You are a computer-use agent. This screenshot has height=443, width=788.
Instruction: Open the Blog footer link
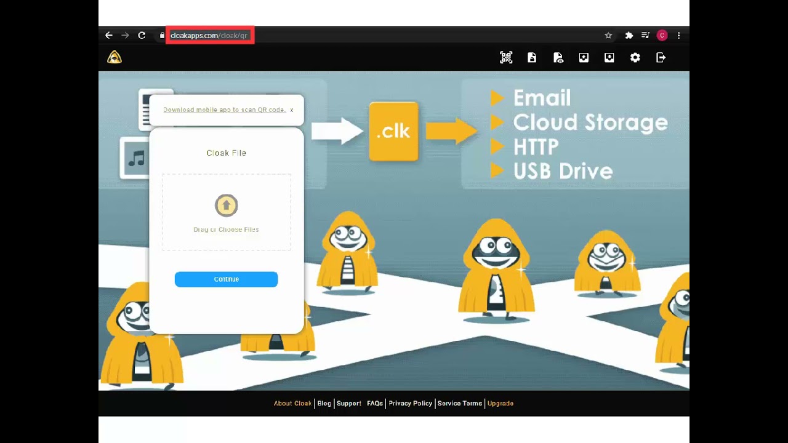pos(324,404)
